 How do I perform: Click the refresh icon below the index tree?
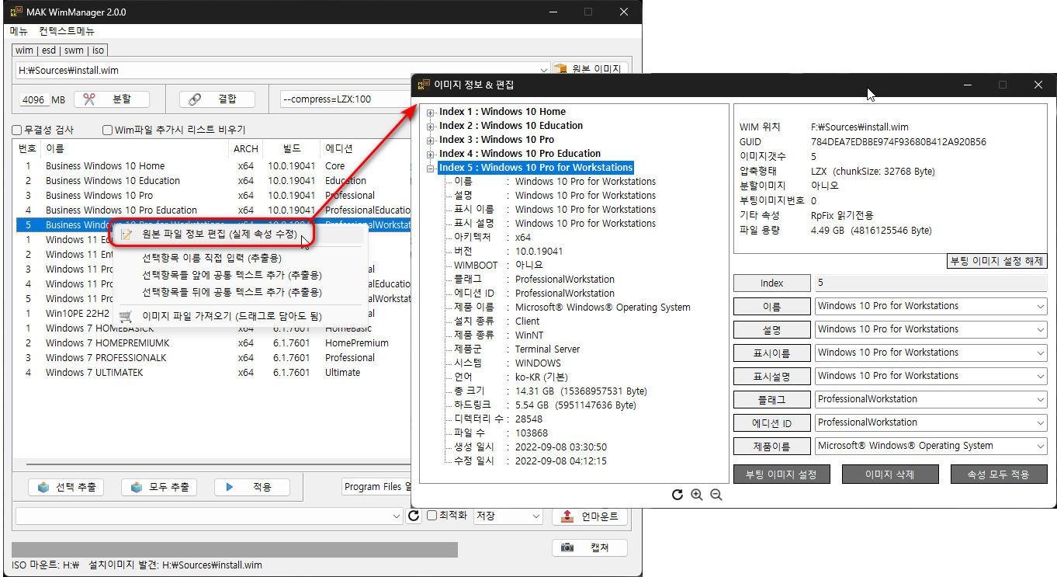[678, 495]
